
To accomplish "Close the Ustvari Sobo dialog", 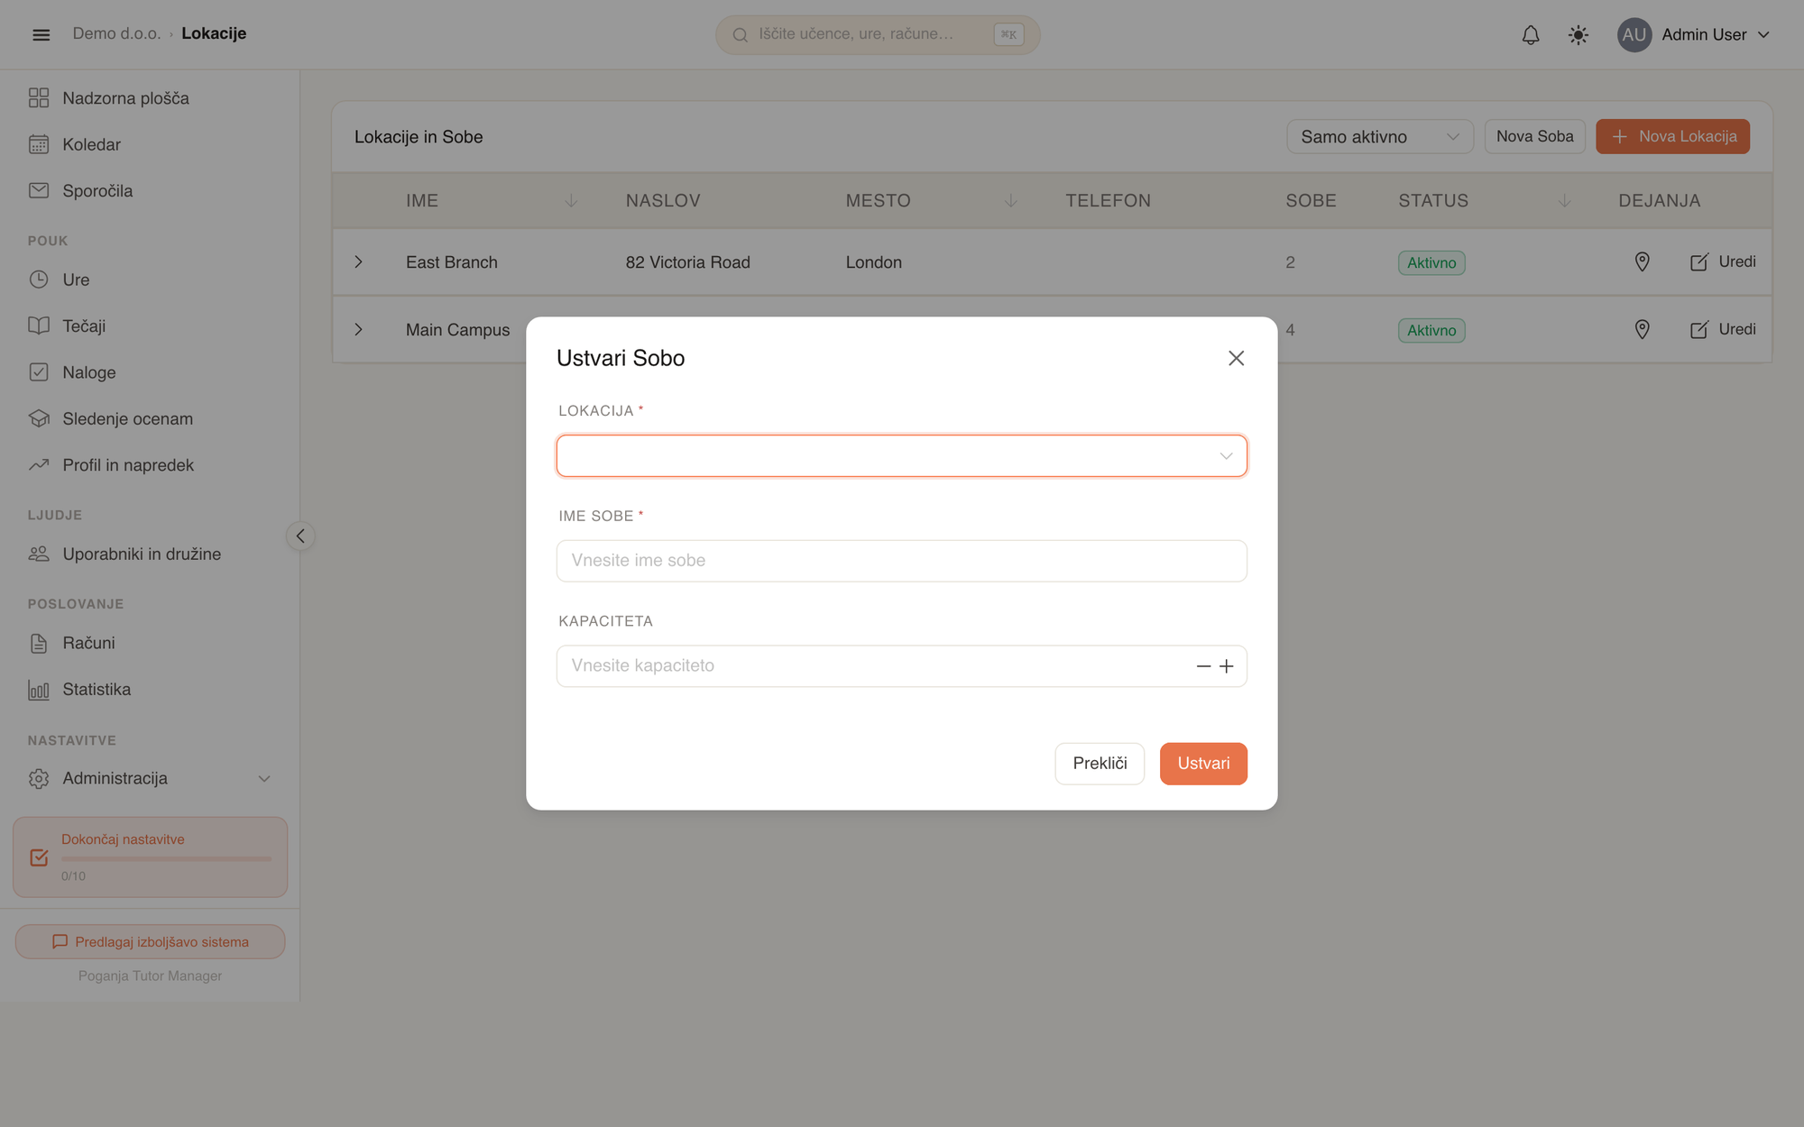I will coord(1236,358).
